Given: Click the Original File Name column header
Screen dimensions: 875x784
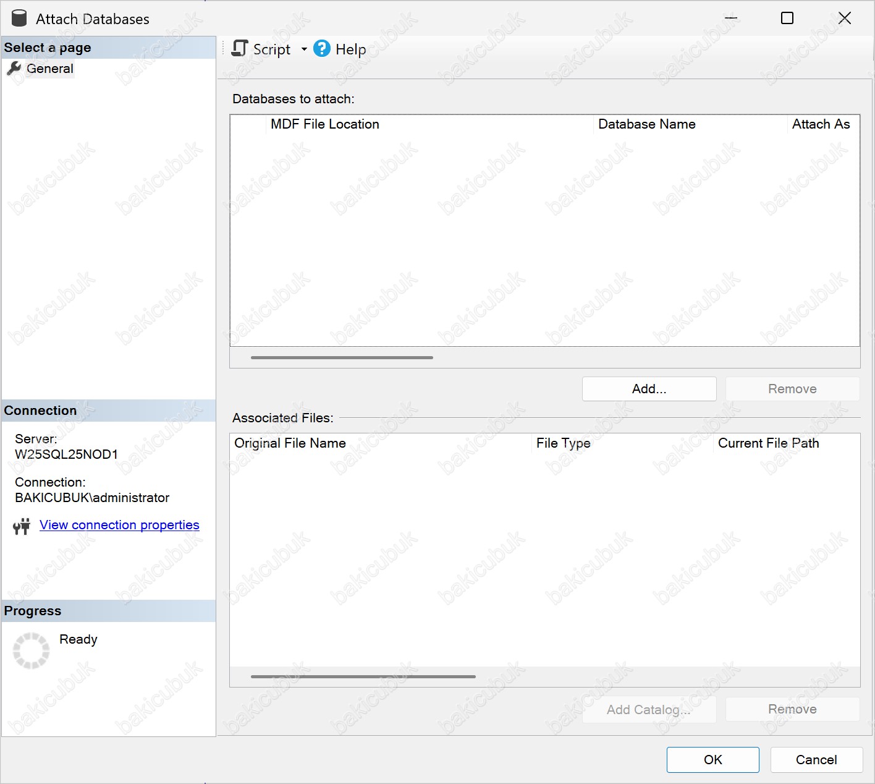Looking at the screenshot, I should [x=290, y=443].
